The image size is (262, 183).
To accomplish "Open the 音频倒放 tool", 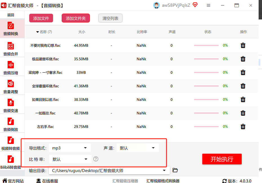I will pos(10,124).
